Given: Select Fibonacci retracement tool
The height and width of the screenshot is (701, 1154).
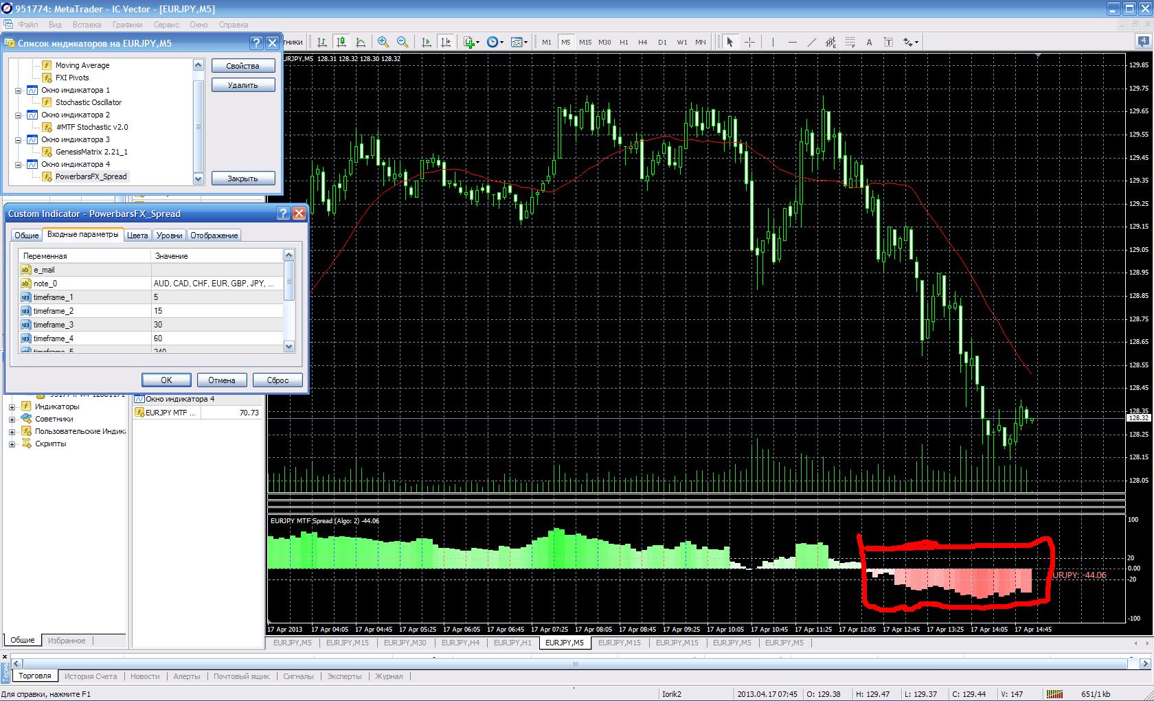Looking at the screenshot, I should coord(850,42).
